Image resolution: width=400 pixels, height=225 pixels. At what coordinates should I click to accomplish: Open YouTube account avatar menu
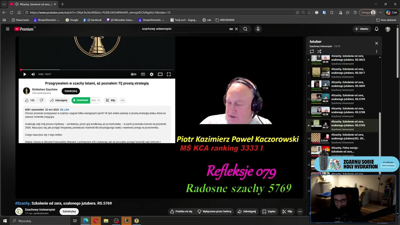point(388,29)
